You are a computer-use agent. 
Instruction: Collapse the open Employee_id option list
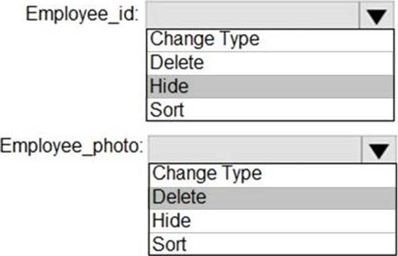pyautogui.click(x=377, y=15)
